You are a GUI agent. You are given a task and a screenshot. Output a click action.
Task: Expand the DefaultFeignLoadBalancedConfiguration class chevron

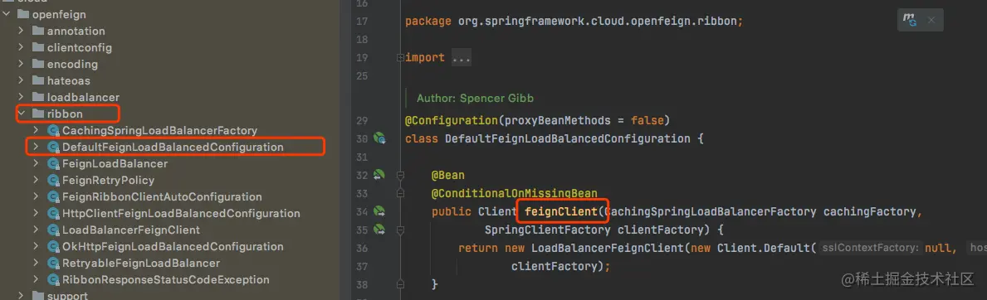click(36, 148)
